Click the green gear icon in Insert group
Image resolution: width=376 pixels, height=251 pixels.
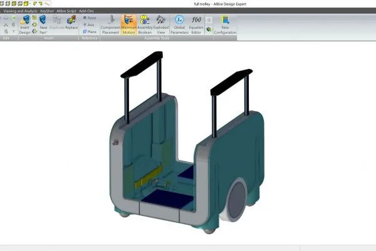[34, 24]
